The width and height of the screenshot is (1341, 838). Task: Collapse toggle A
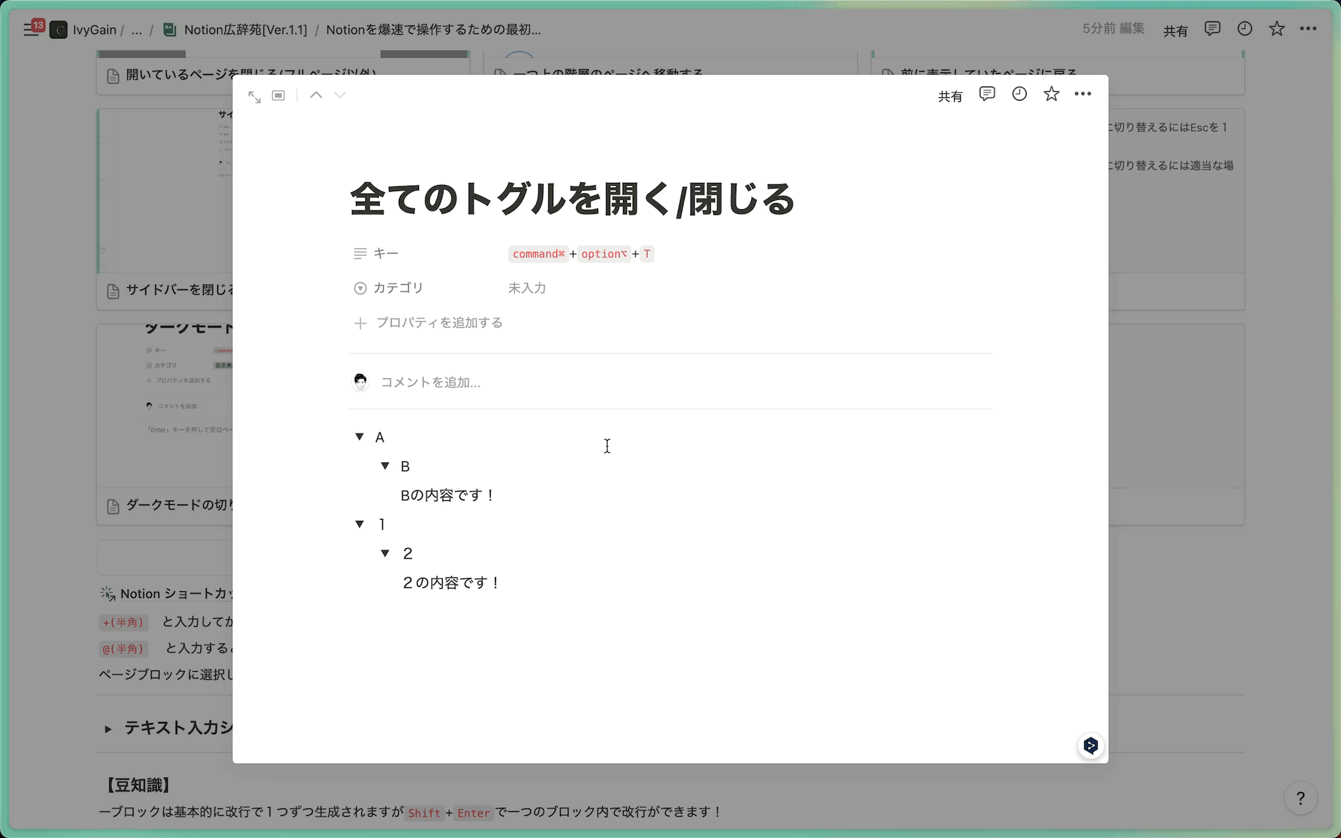(x=359, y=436)
